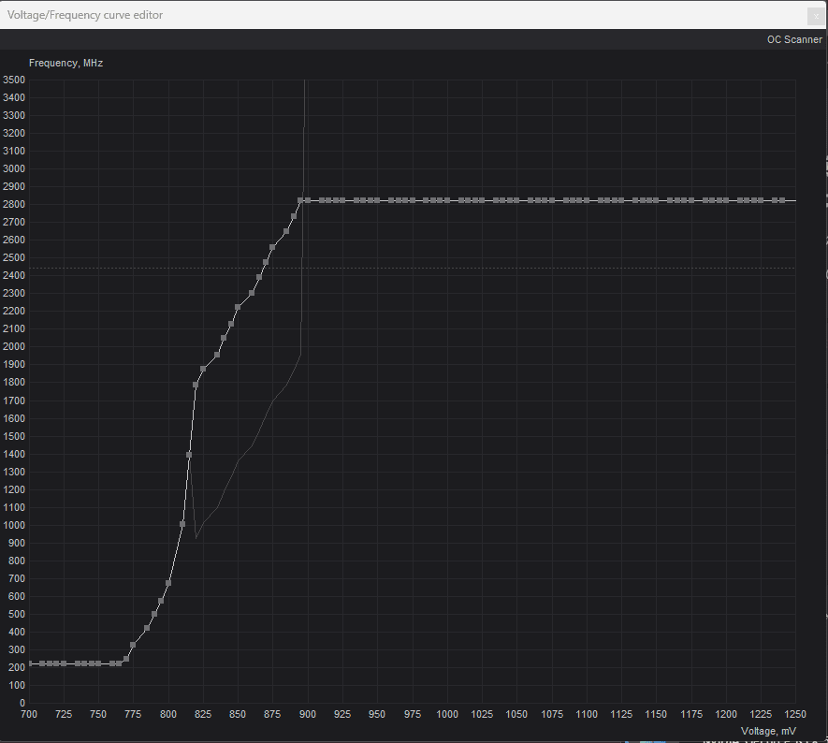Select the curve point at 790 mV near 500 MHz

tap(154, 614)
